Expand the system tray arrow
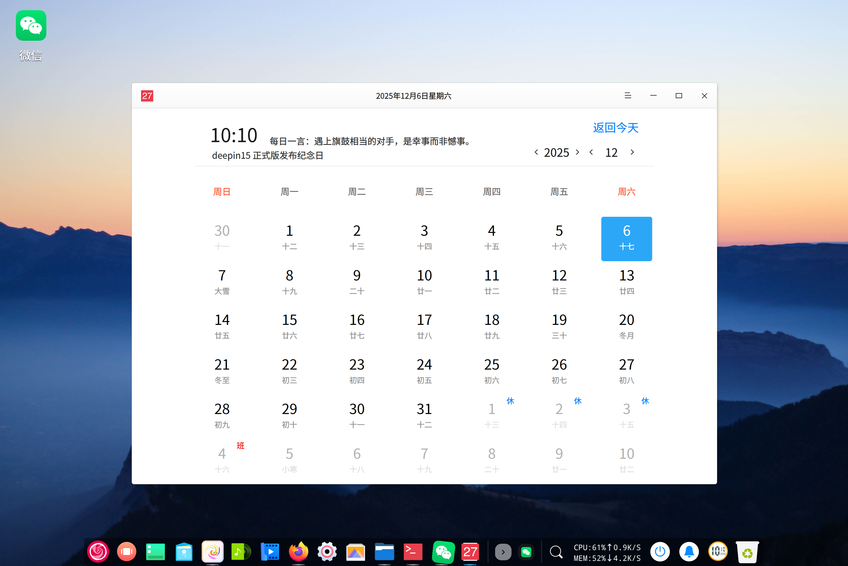This screenshot has height=566, width=848. click(x=503, y=552)
